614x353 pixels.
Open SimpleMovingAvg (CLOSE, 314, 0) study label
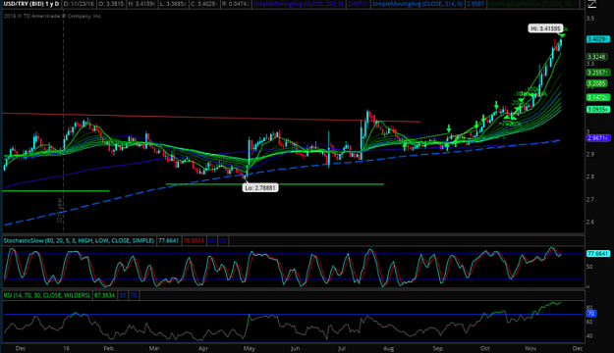[x=418, y=4]
